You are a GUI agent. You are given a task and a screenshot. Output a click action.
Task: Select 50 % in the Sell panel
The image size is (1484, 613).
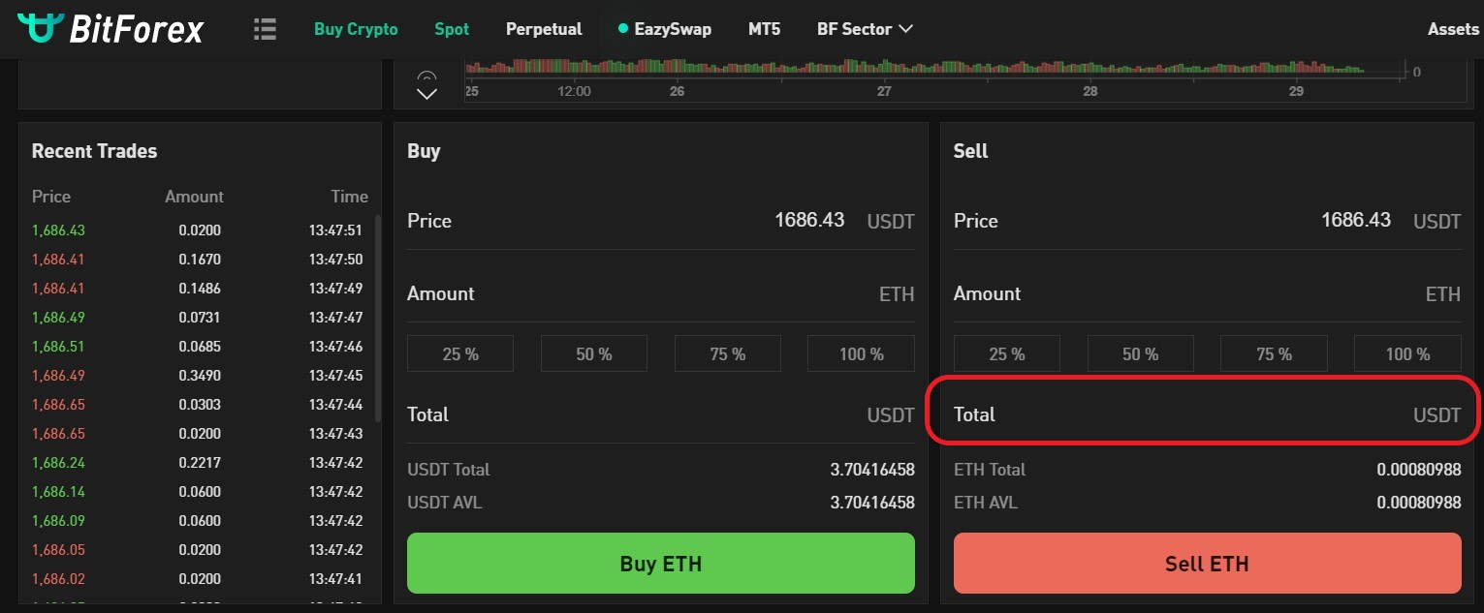point(1140,354)
